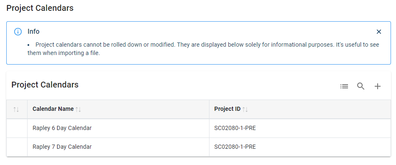Click empty first cell of 7 Day row
The height and width of the screenshot is (165, 396).
(17, 147)
